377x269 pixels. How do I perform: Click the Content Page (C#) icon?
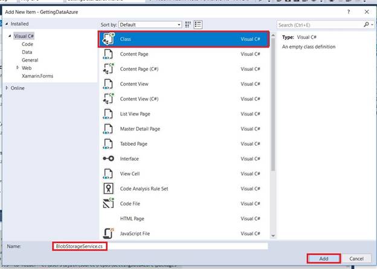[108, 69]
